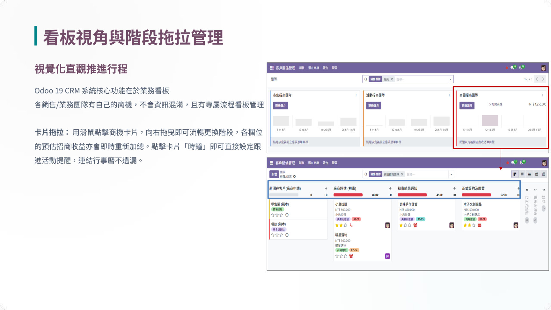Add a quick card in the 初審結果通知 column

click(x=454, y=188)
